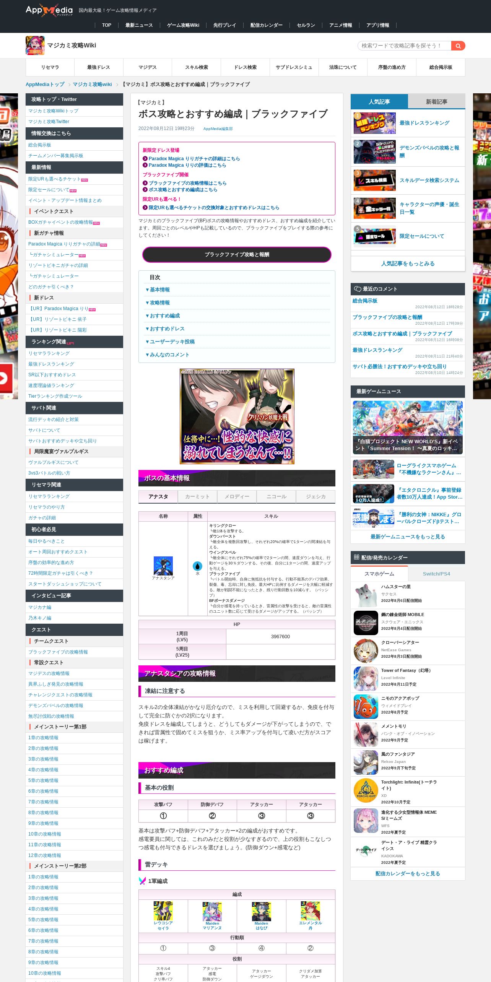Click the ハムスターの里 app icon

[366, 595]
